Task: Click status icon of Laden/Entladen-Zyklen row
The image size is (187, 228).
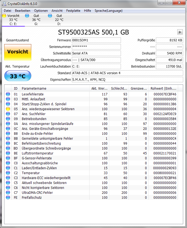Action: point(8,168)
